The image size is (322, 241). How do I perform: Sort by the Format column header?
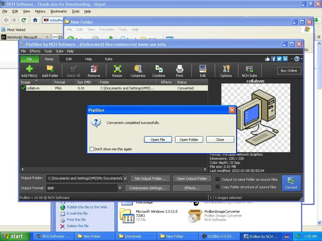[x=64, y=82]
